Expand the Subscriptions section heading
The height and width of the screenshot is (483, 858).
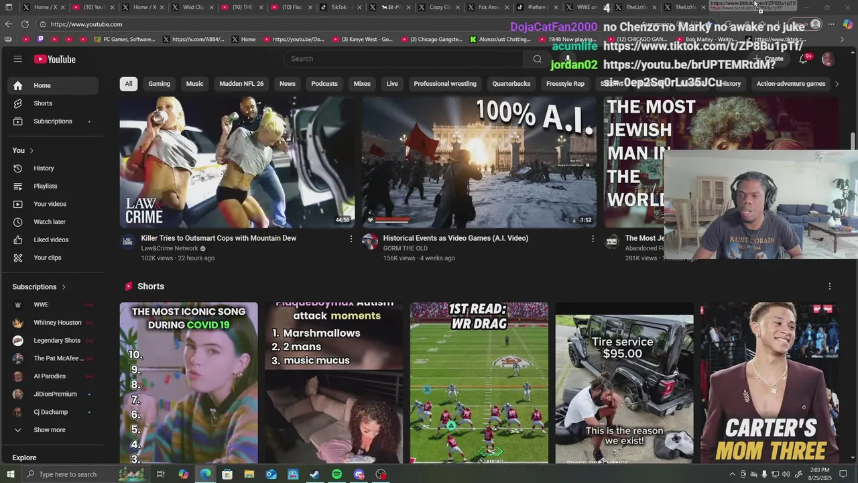pos(39,286)
